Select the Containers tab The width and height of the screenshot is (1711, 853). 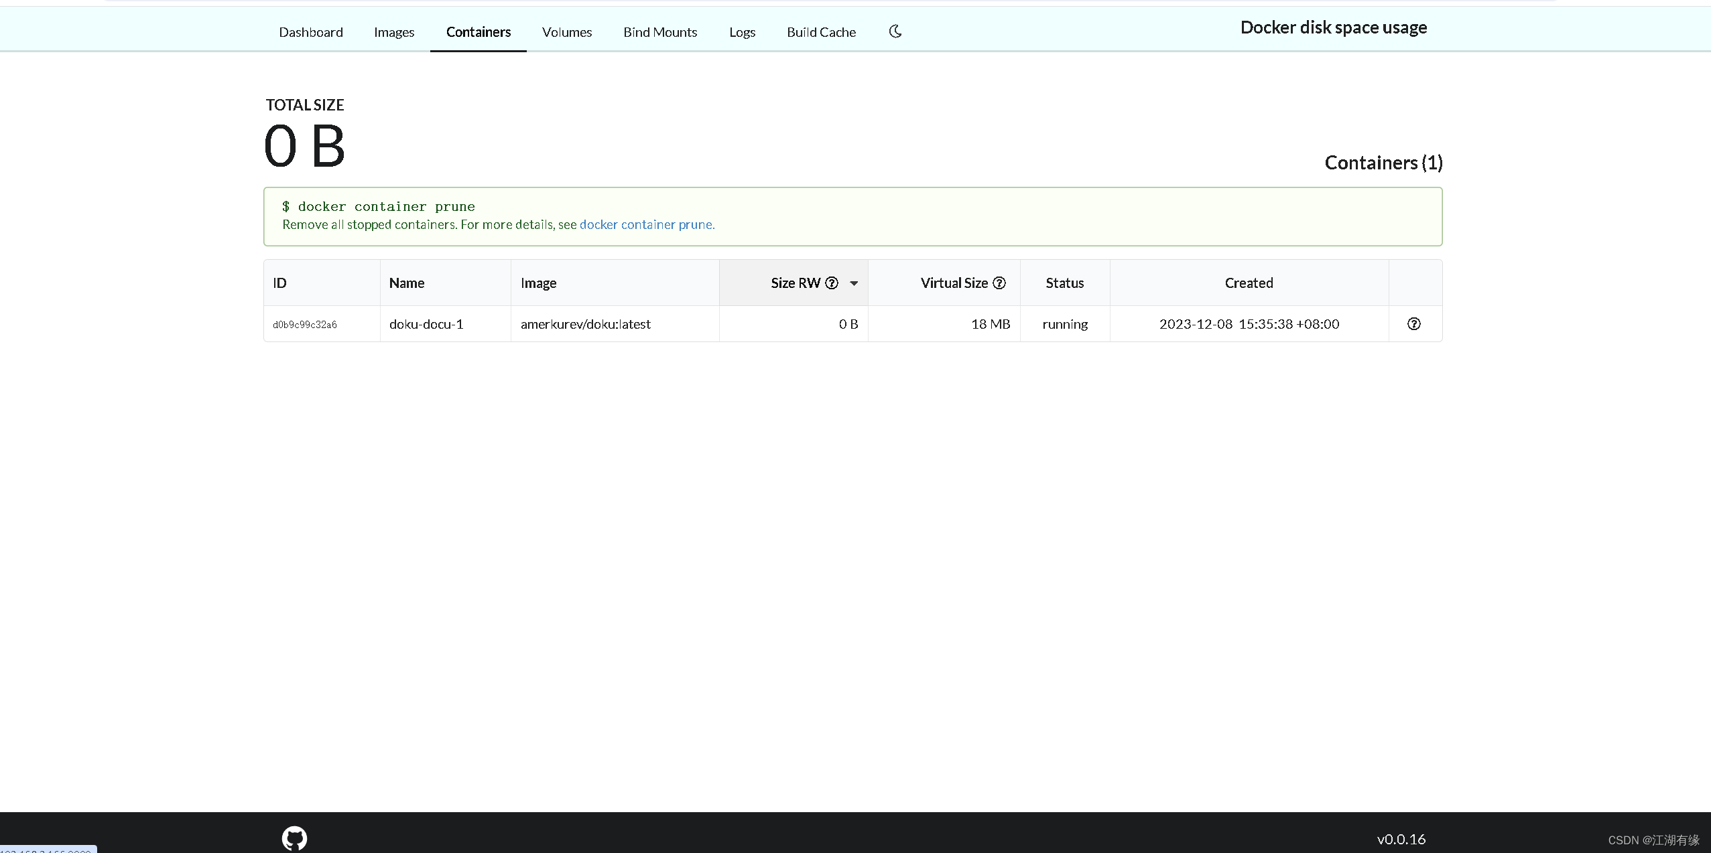[479, 32]
